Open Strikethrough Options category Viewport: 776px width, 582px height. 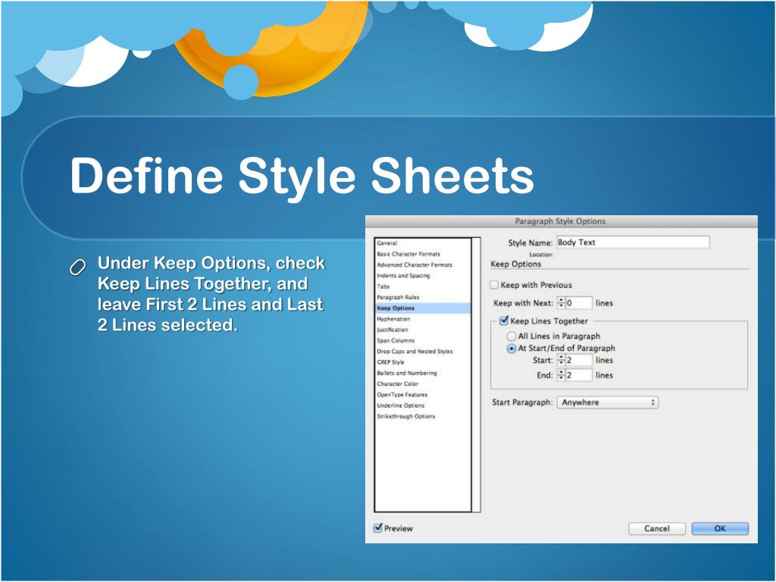[x=406, y=417]
